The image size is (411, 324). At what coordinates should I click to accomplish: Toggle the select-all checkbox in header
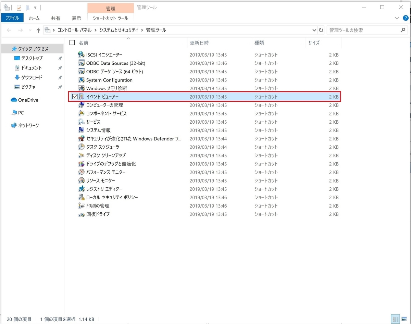(x=72, y=42)
